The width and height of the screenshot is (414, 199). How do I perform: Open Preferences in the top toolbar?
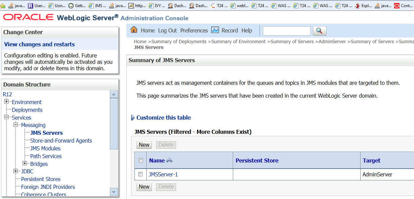point(194,30)
